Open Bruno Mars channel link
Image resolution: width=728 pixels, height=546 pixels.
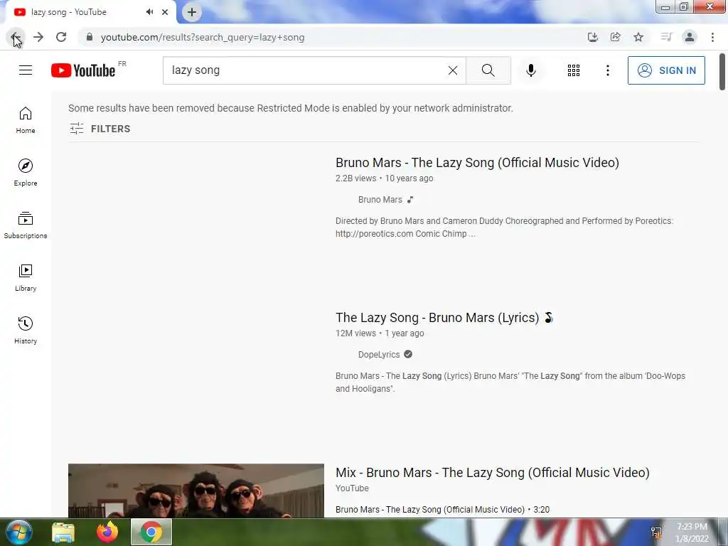(x=380, y=200)
